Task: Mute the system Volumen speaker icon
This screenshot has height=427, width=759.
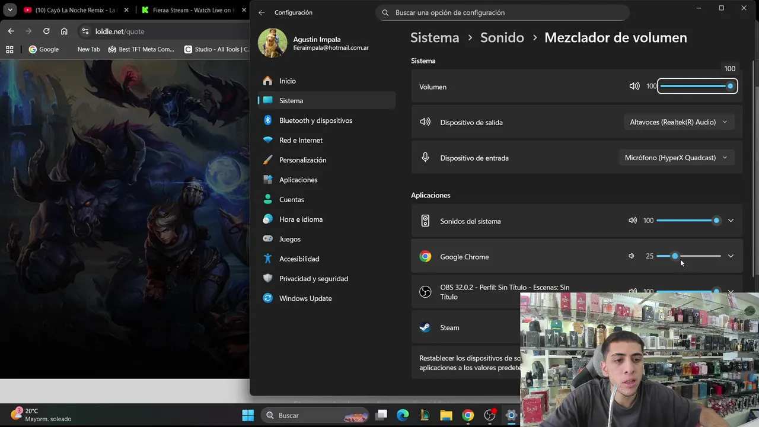Action: 634,86
